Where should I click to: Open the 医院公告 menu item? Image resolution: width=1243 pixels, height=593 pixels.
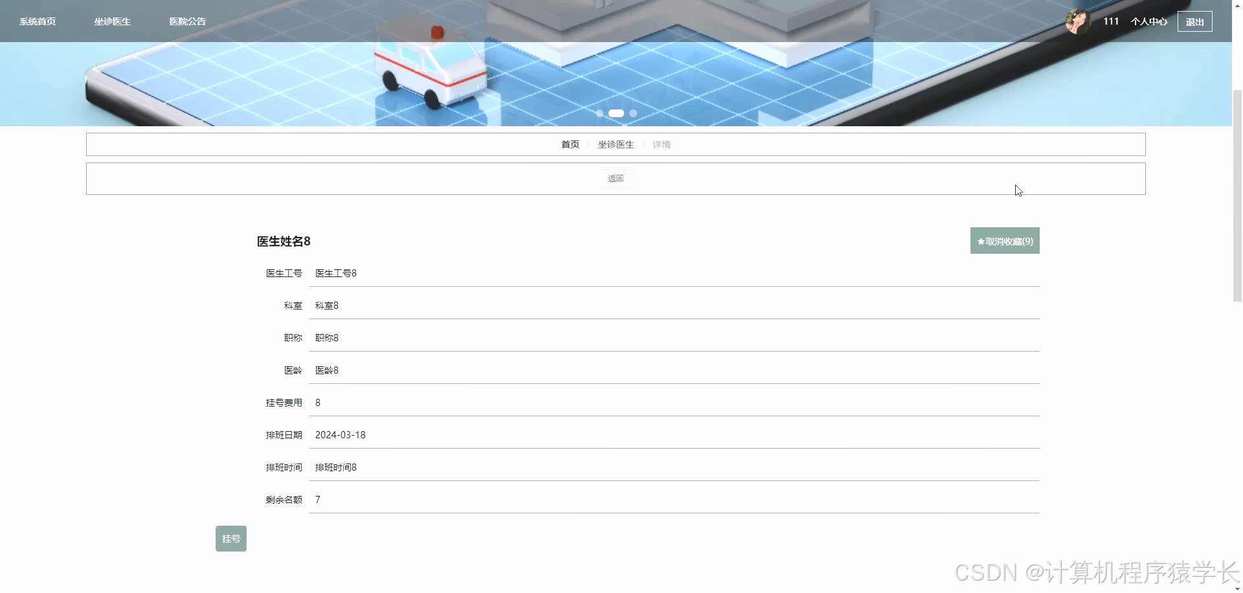click(188, 21)
